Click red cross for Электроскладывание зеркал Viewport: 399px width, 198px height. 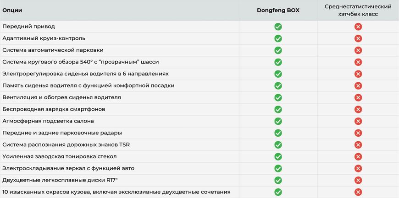click(358, 168)
